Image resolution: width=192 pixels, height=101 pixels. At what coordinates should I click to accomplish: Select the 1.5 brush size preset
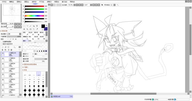pos(39,74)
